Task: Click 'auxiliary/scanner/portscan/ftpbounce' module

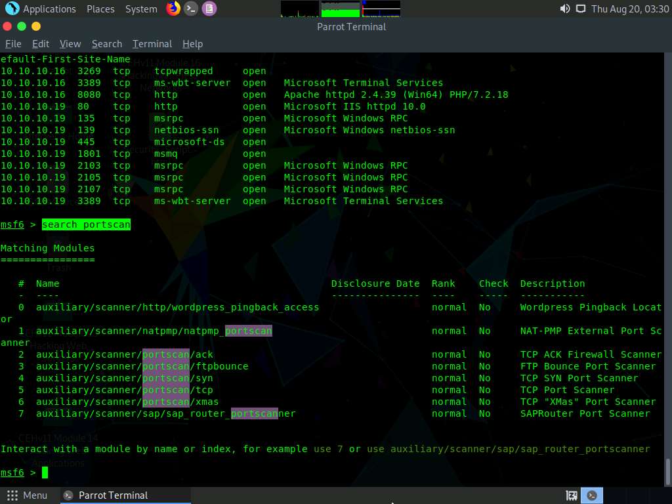Action: pos(142,366)
